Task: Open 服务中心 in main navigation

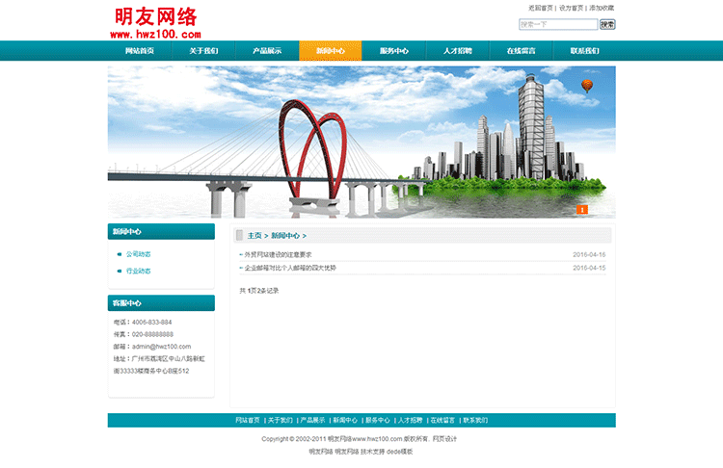Action: 394,51
